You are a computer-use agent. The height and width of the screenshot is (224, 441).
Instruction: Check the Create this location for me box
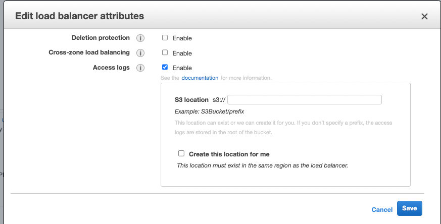[x=181, y=153]
